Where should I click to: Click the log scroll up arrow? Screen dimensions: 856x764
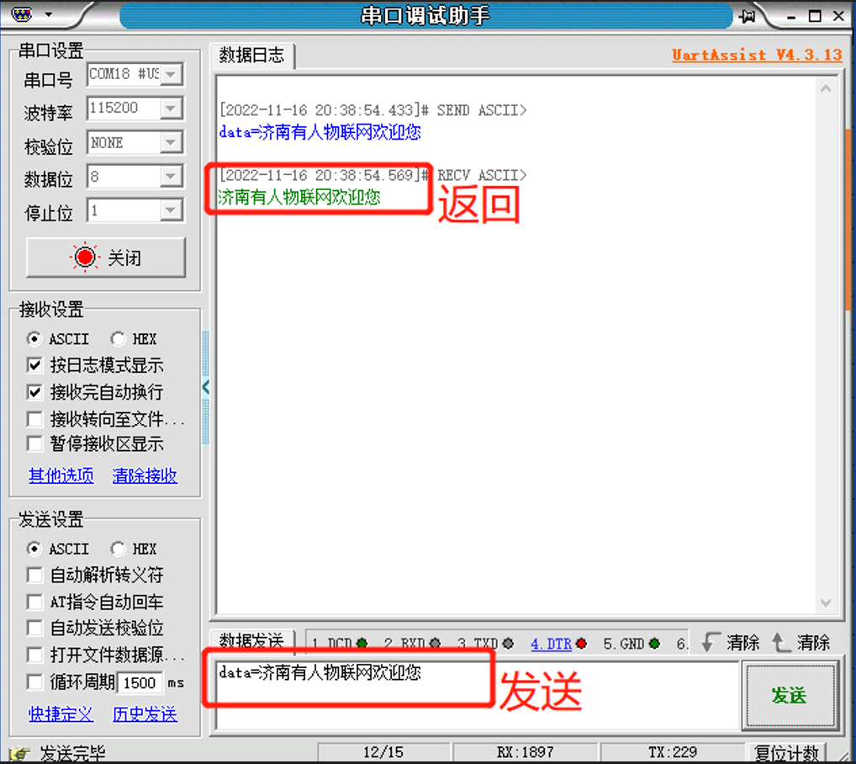coord(826,88)
